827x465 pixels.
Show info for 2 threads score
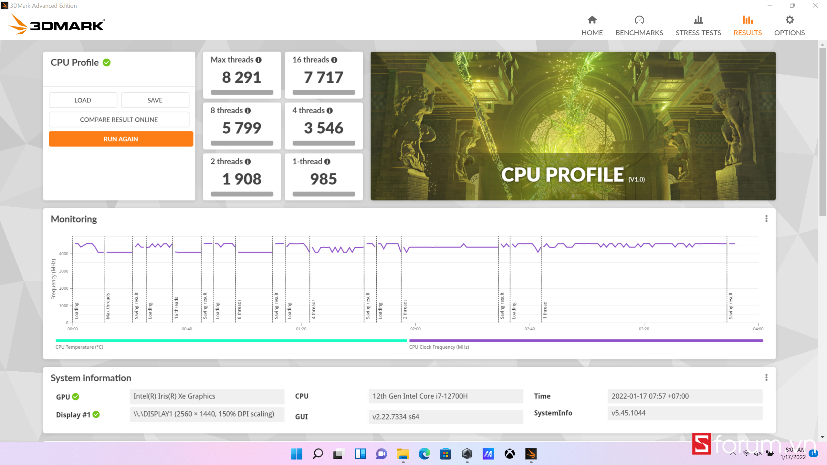click(248, 162)
